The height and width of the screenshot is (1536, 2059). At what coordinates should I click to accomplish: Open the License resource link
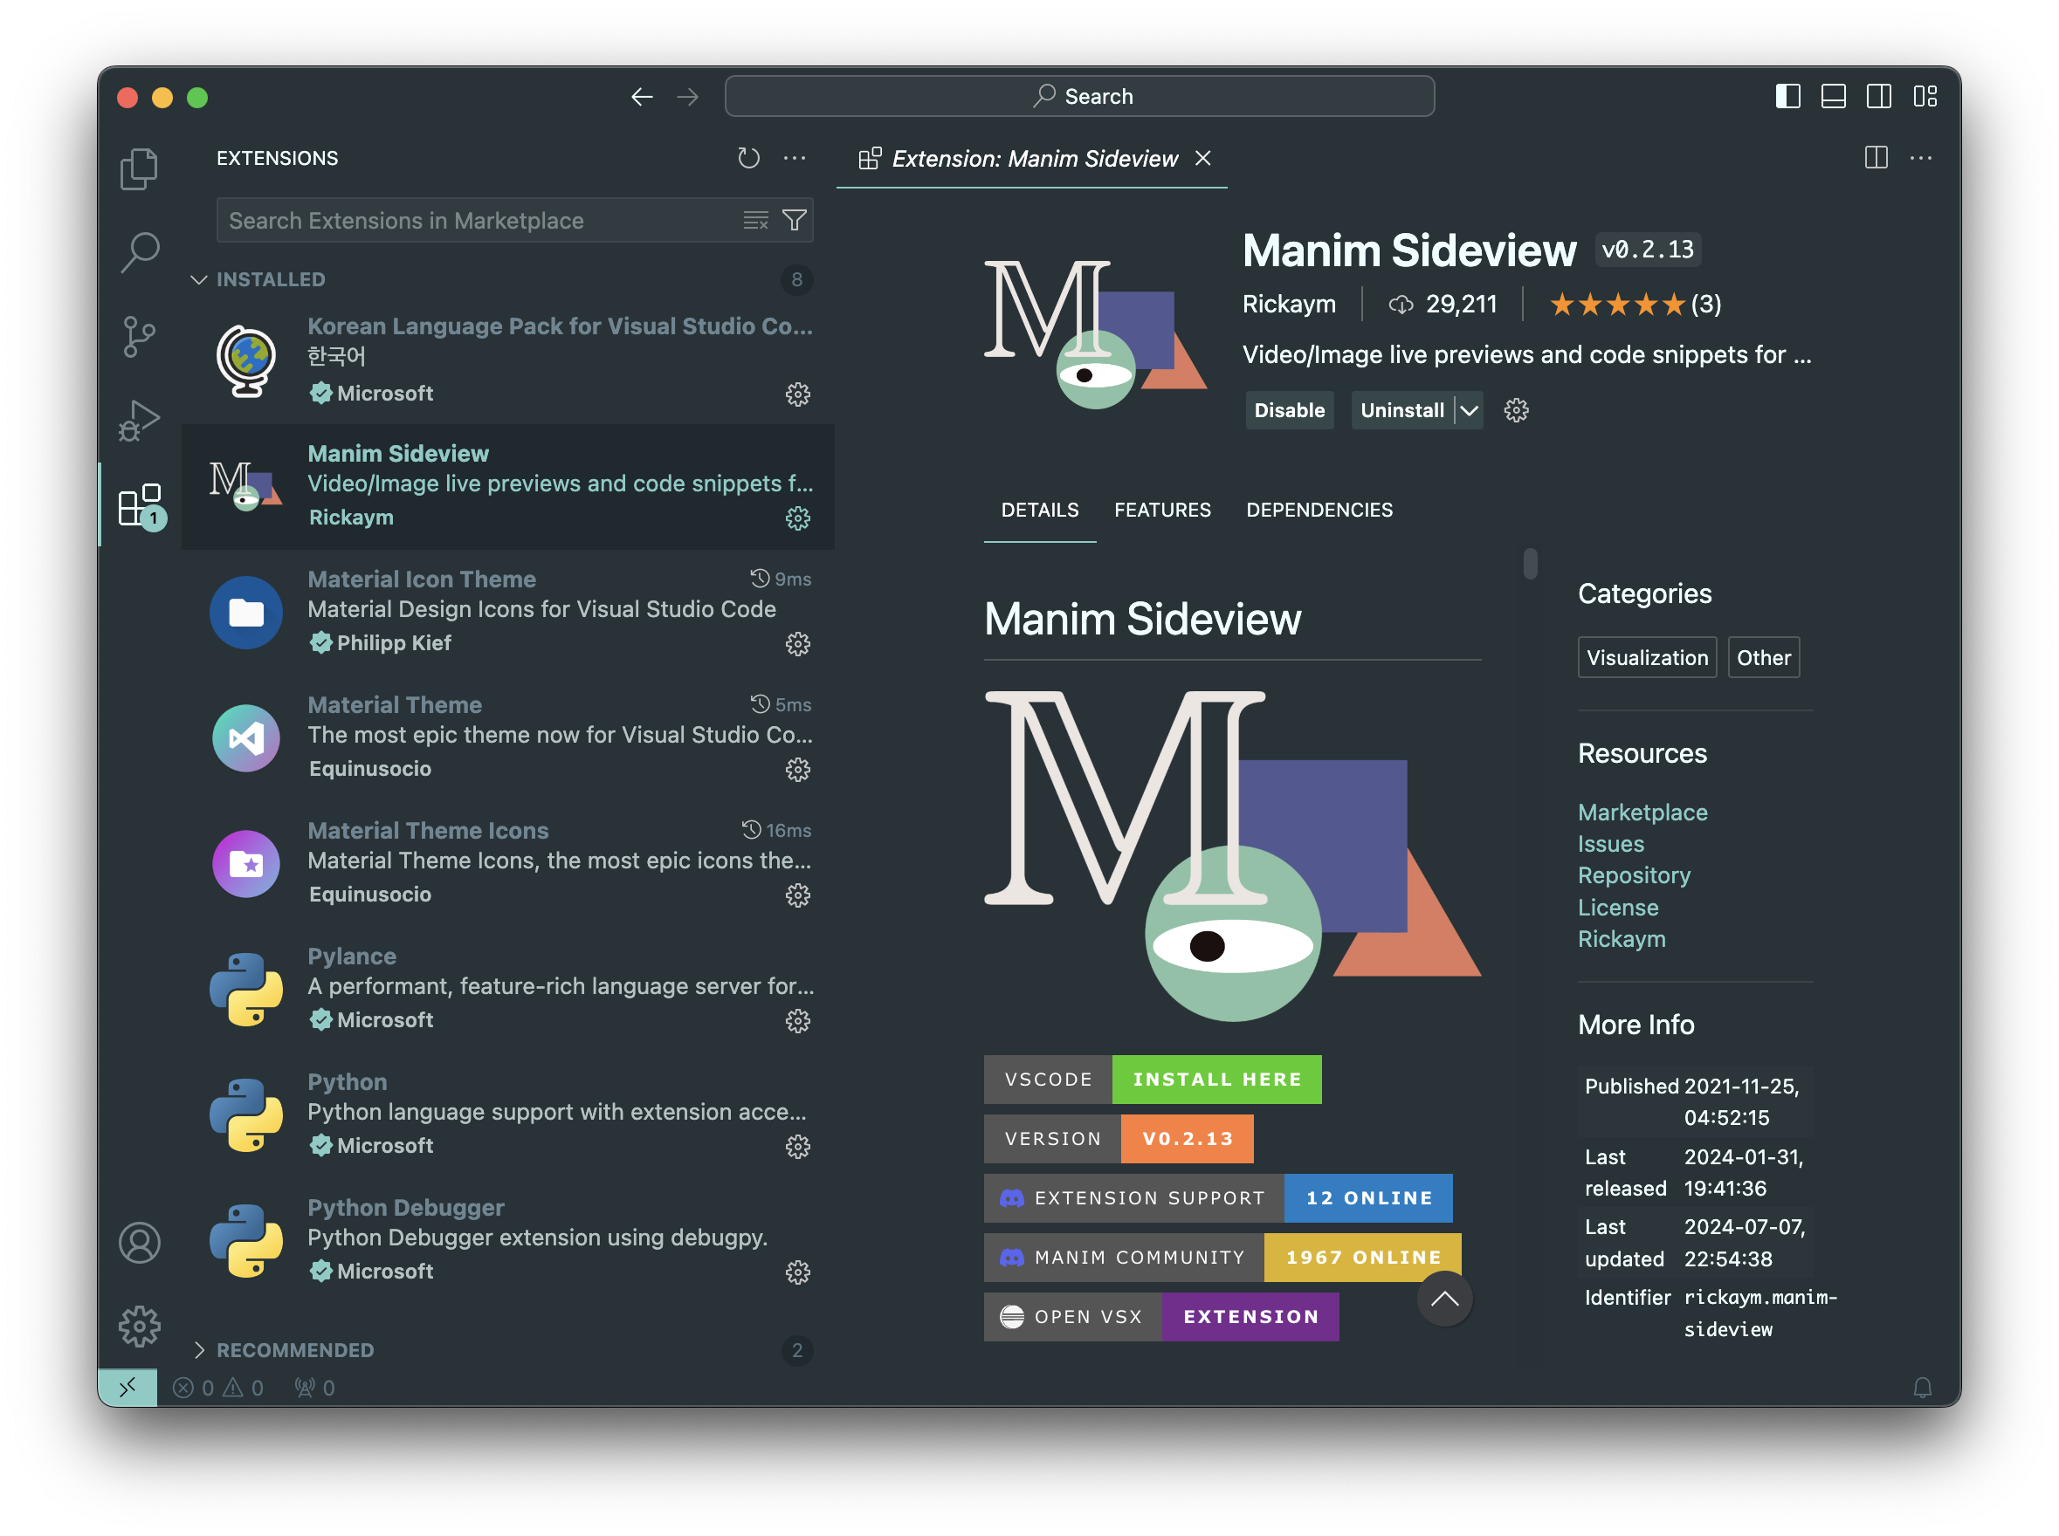pyautogui.click(x=1618, y=907)
